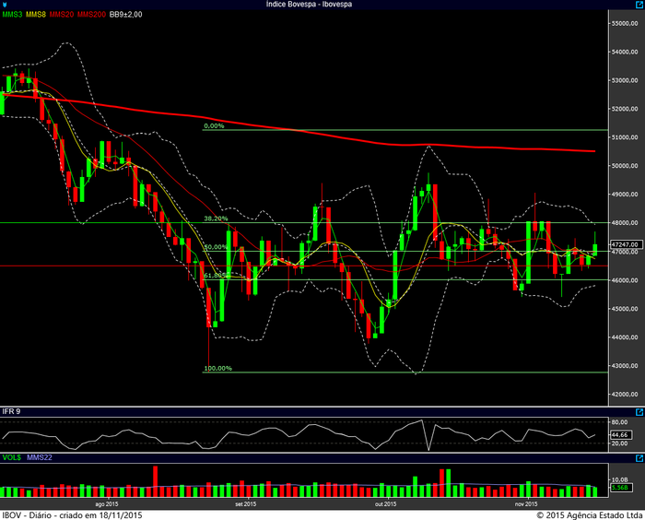Click the tallest red volume bar in August
The height and width of the screenshot is (520, 645).
(156, 481)
